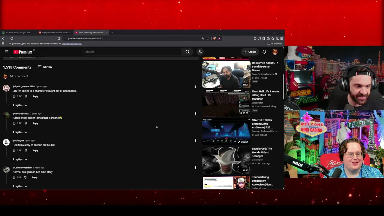Click the Import bookmarks now link

[x=72, y=44]
